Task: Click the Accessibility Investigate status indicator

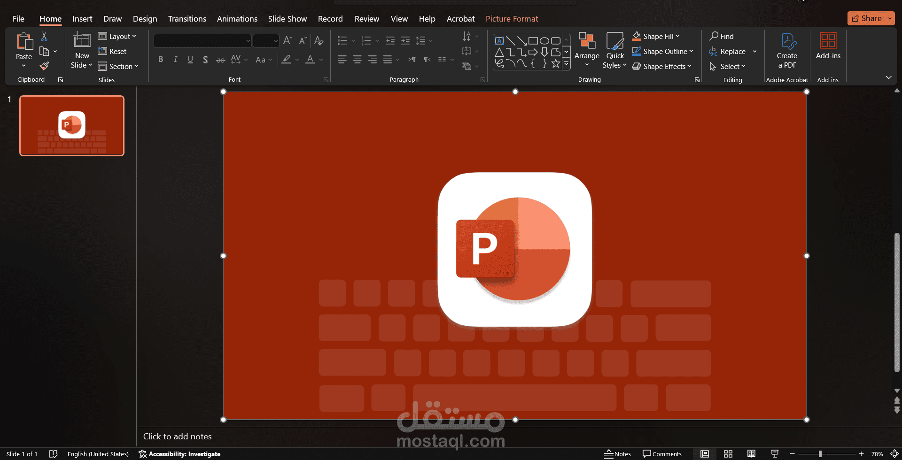Action: [179, 454]
